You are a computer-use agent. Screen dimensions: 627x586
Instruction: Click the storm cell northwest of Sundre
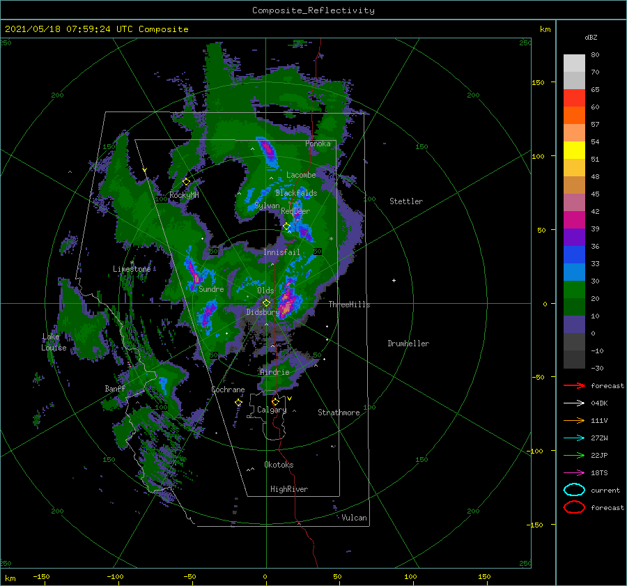[193, 272]
